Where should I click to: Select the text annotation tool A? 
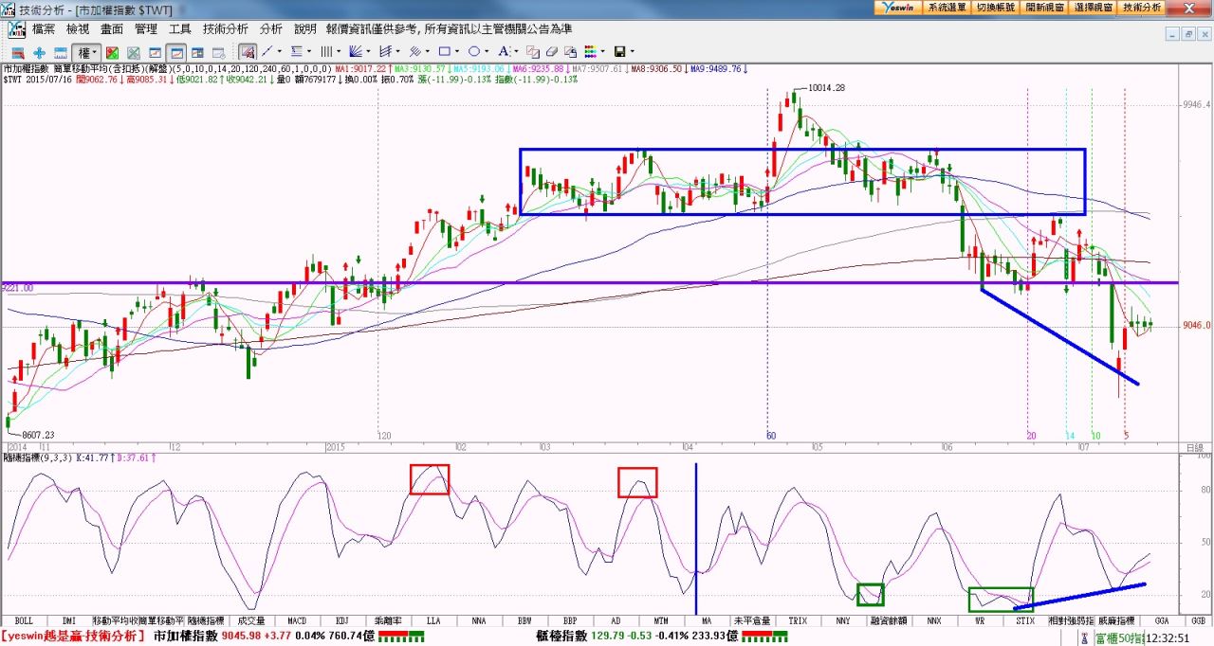click(503, 51)
